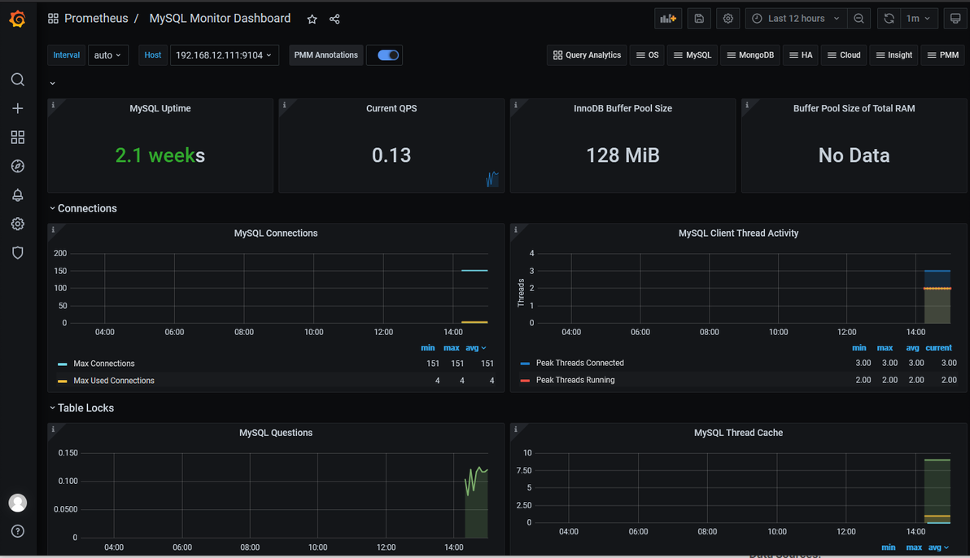The width and height of the screenshot is (970, 558).
Task: Click the Prometheus folder breadcrumb link
Action: [x=96, y=19]
